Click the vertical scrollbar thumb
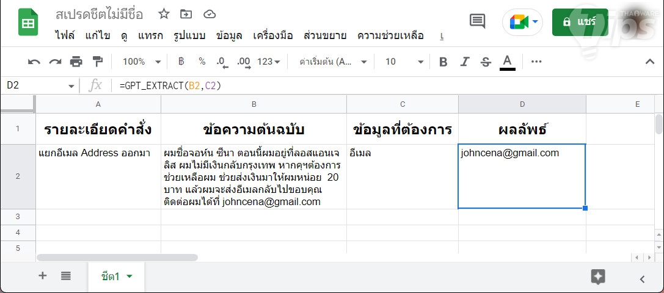664x293 pixels. [659, 124]
